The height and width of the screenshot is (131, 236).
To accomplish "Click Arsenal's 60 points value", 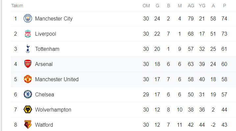I will (x=224, y=64).
